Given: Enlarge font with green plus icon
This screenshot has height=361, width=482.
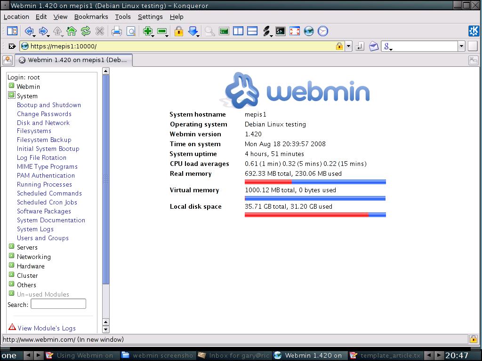Looking at the screenshot, I should point(148,31).
